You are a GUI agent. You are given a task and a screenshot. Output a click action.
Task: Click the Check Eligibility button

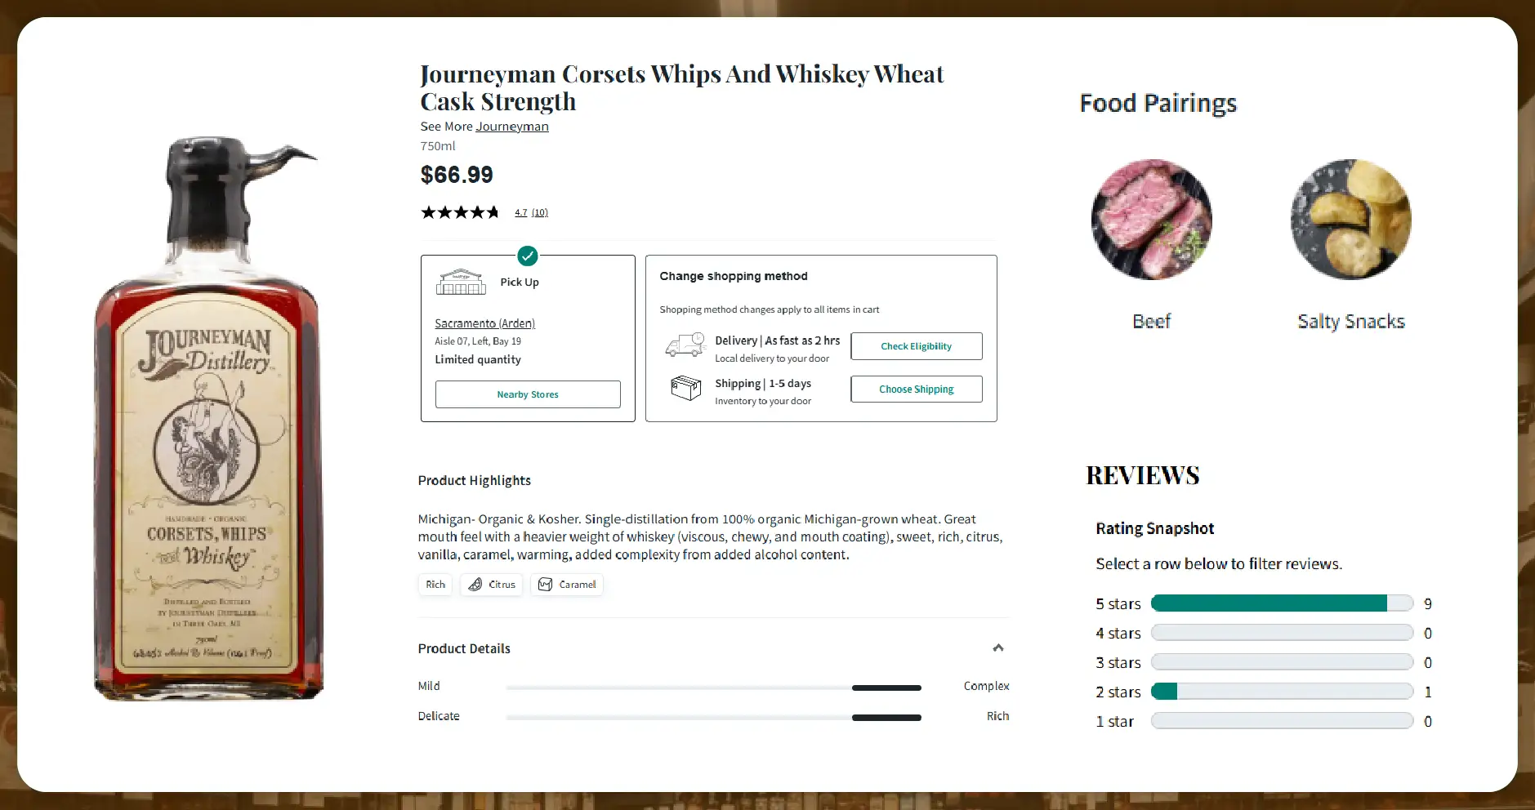coord(916,345)
